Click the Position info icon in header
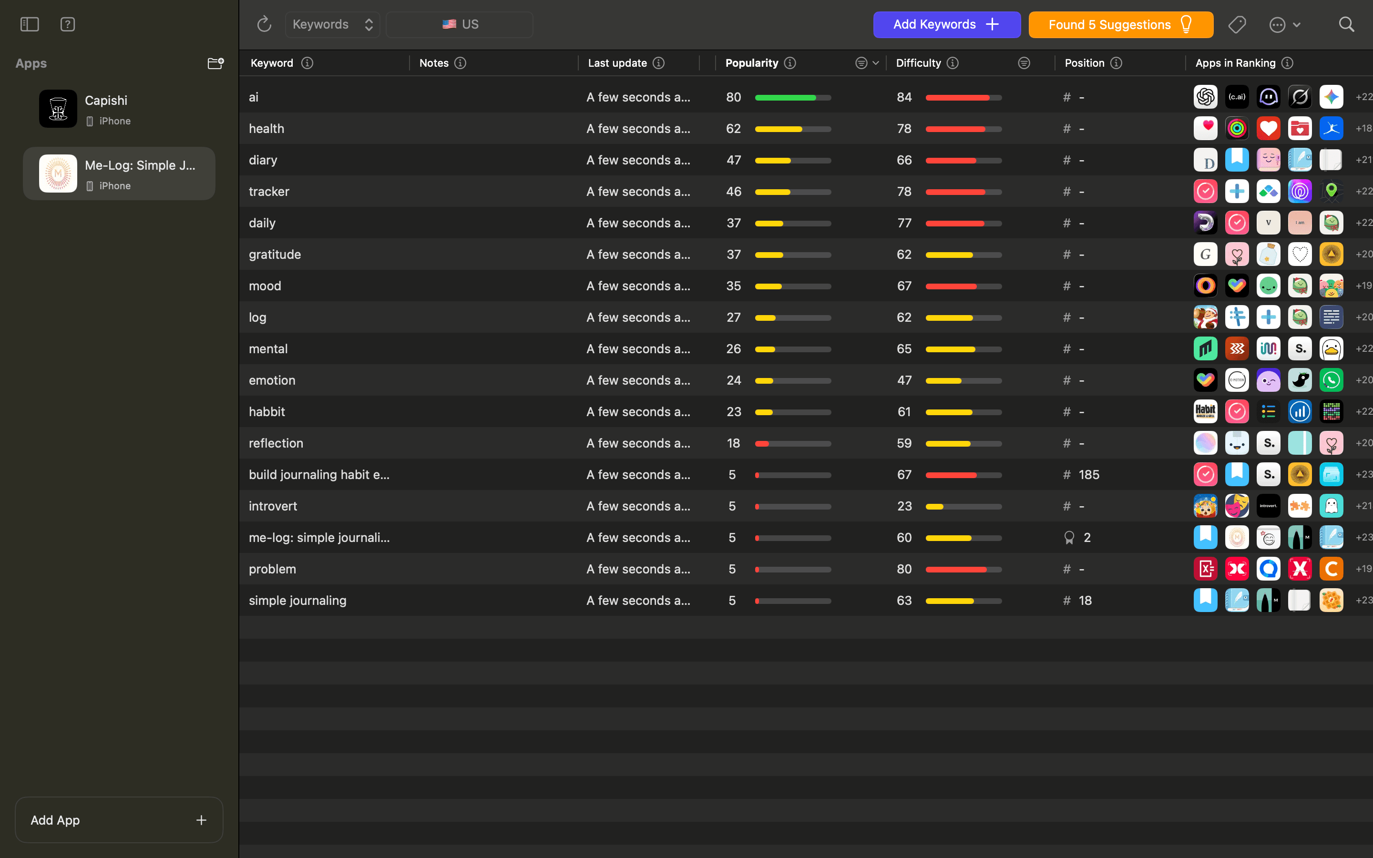Screen dimensions: 1373x858 click(x=1117, y=63)
